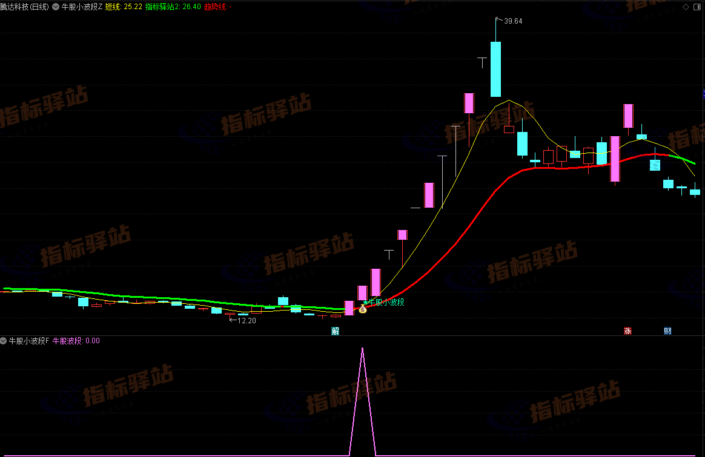Click the cyan candle below the 39.64 high
Image resolution: width=705 pixels, height=457 pixels.
coord(495,69)
